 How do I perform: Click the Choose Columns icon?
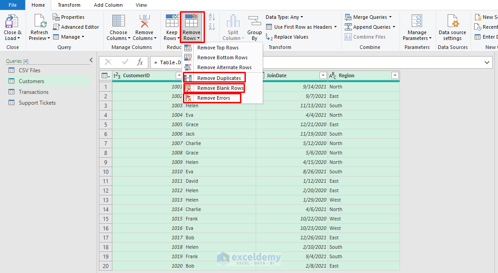119,22
